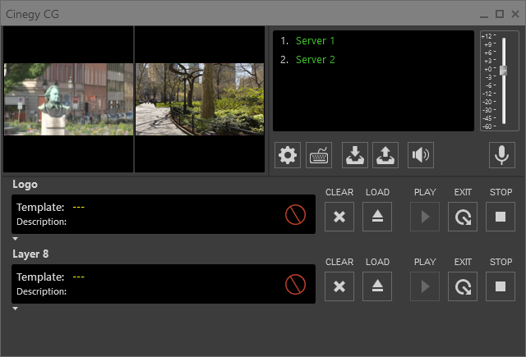The image size is (526, 357).
Task: Expand the Logo layer disclosure arrow
Action: [15, 239]
